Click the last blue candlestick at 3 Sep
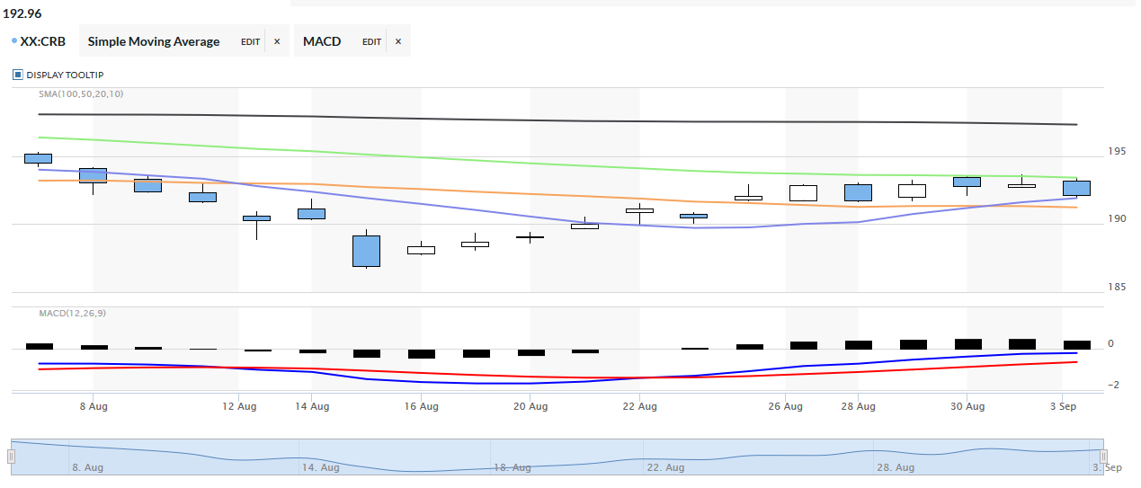Screen dimensions: 1141x488 [1076, 188]
